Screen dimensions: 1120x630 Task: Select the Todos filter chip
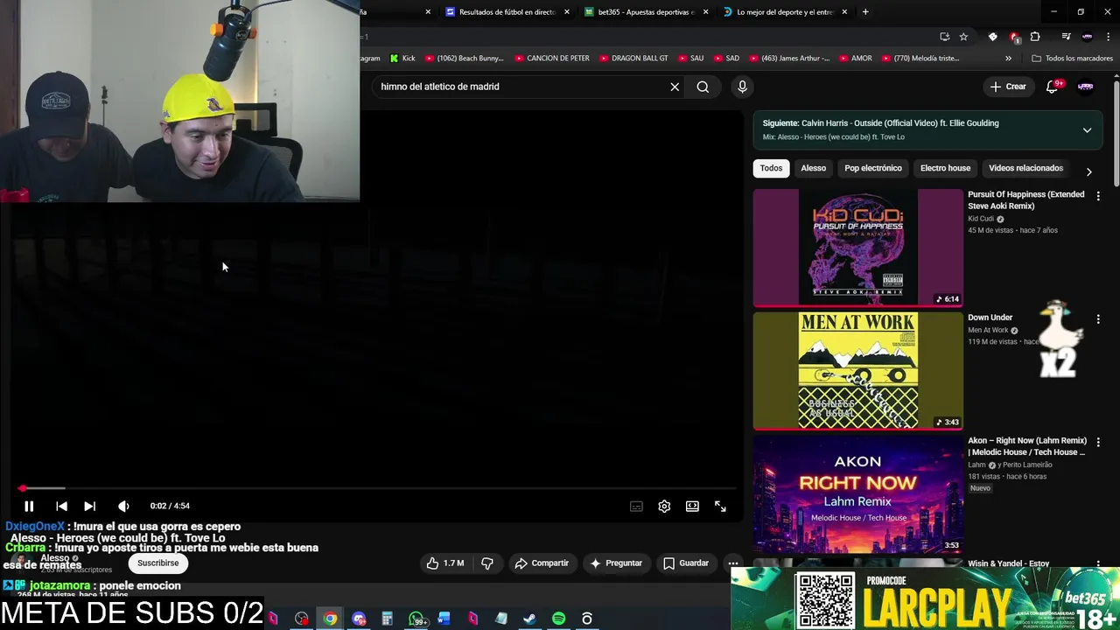click(771, 168)
